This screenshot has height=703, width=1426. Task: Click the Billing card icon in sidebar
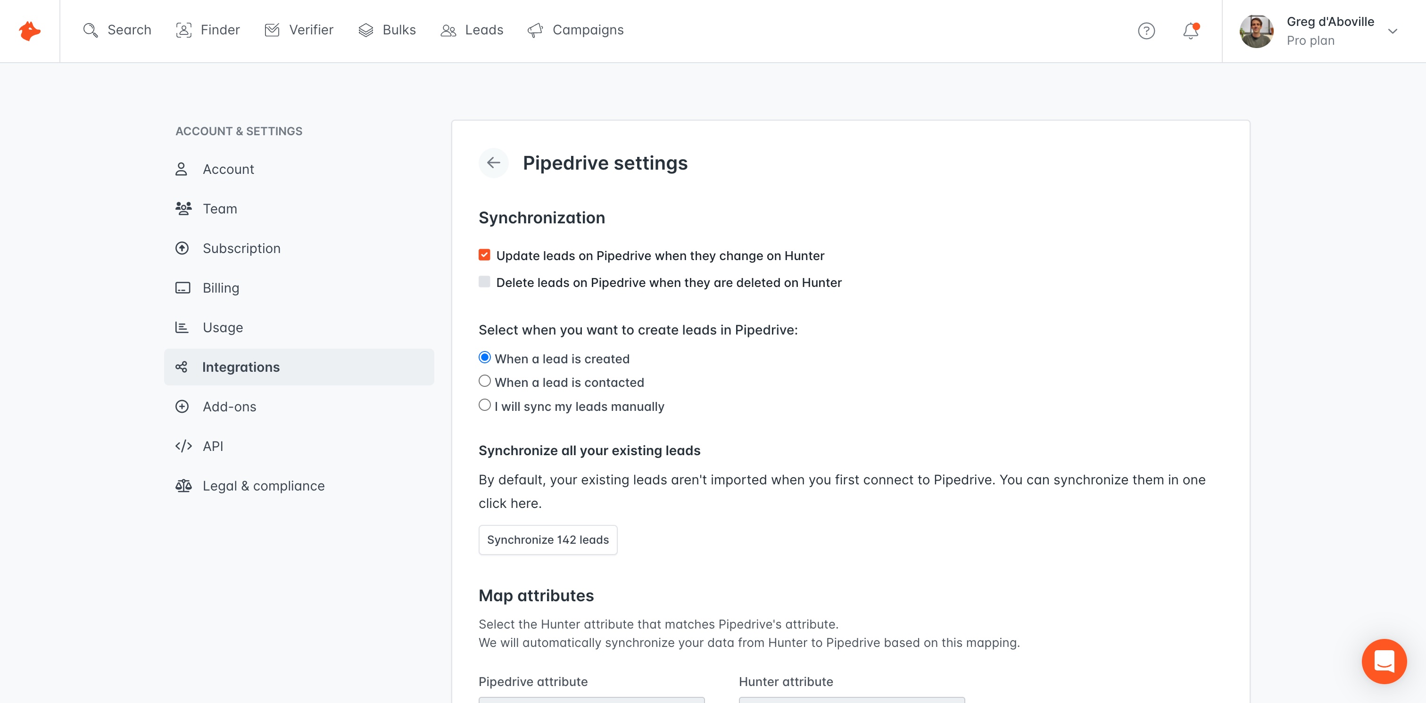[x=182, y=287]
